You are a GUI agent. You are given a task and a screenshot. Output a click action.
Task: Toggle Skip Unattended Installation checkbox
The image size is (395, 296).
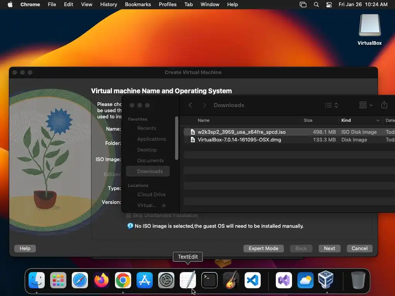click(x=128, y=215)
